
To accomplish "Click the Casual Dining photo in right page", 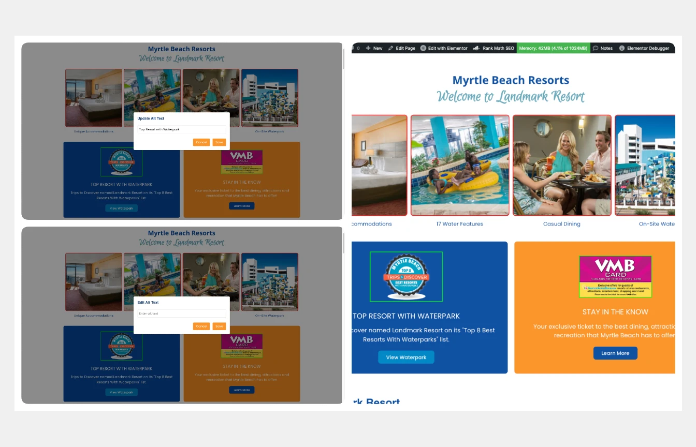I will click(562, 165).
